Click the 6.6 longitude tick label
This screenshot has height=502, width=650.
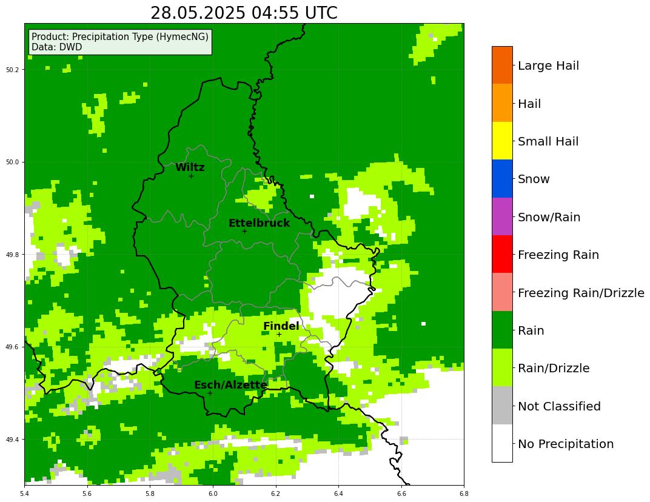[401, 494]
